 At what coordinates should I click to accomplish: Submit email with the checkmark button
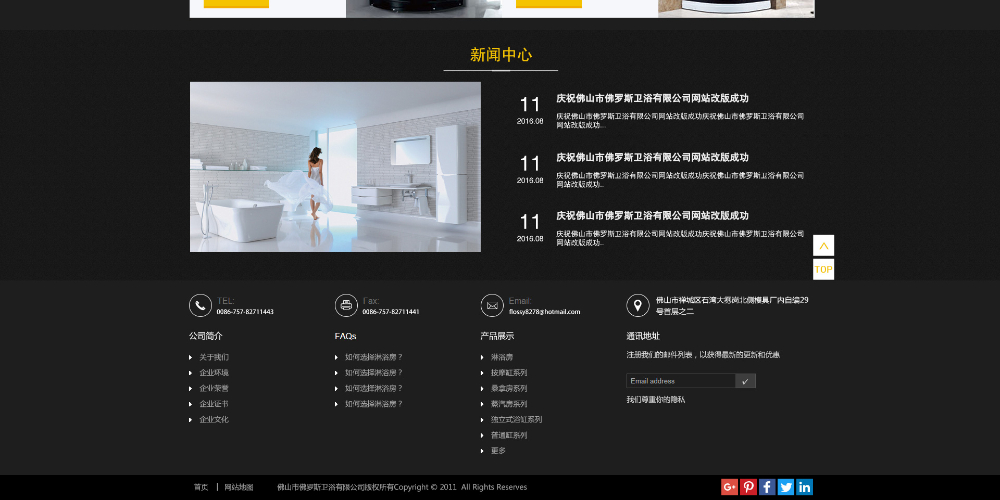745,381
